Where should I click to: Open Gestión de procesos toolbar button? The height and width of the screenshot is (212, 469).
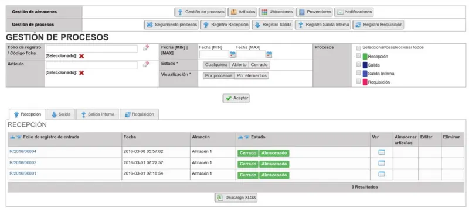coord(200,12)
